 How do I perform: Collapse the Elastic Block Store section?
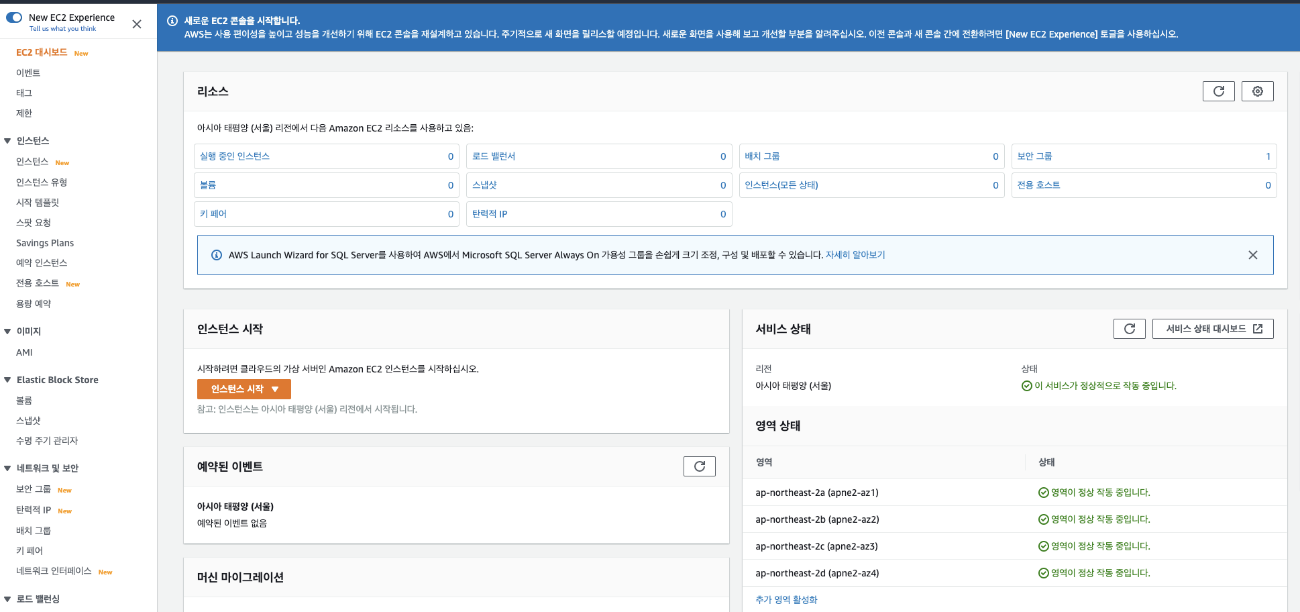(7, 380)
